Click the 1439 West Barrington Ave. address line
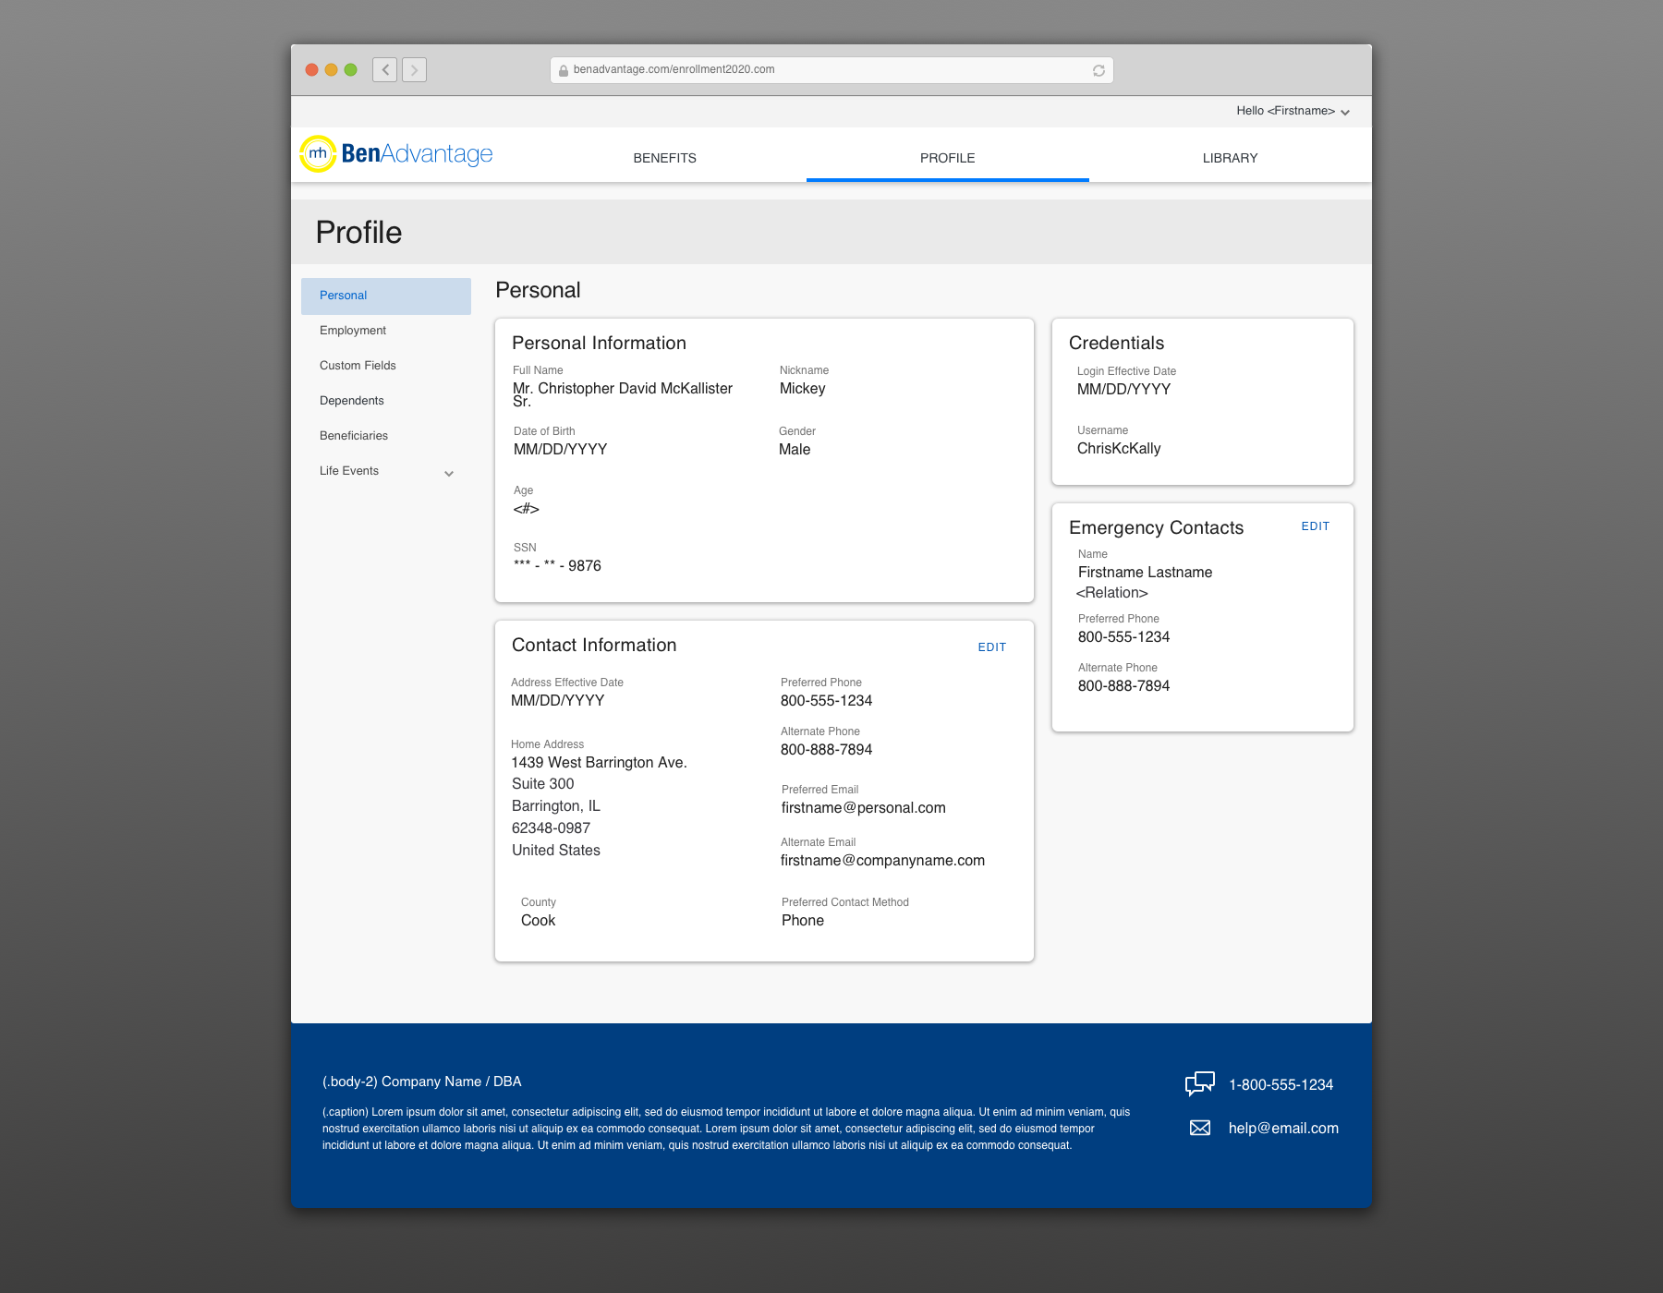This screenshot has width=1663, height=1293. (600, 763)
